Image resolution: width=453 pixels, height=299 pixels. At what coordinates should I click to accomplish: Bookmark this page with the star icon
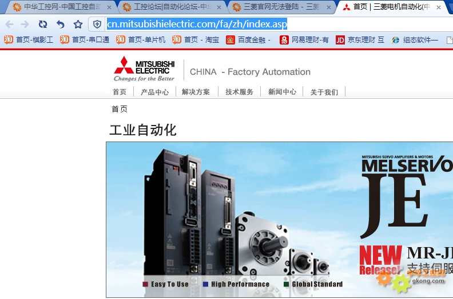point(78,24)
